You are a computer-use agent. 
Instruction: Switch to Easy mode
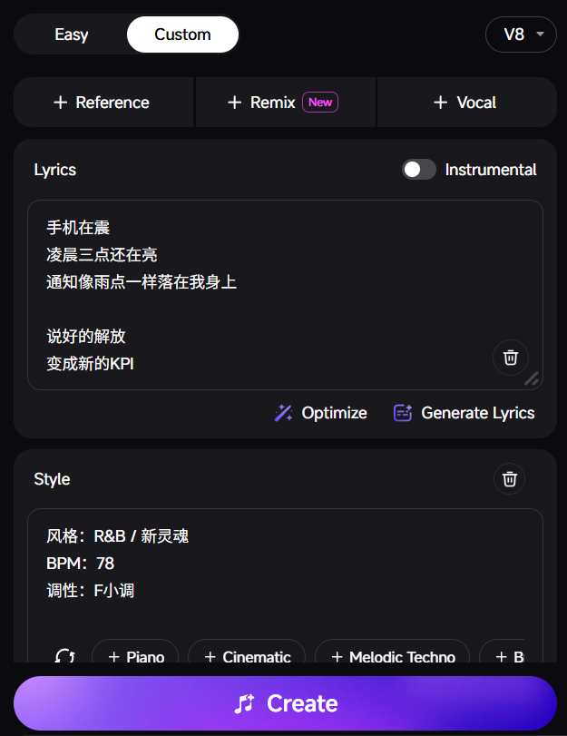[x=72, y=34]
